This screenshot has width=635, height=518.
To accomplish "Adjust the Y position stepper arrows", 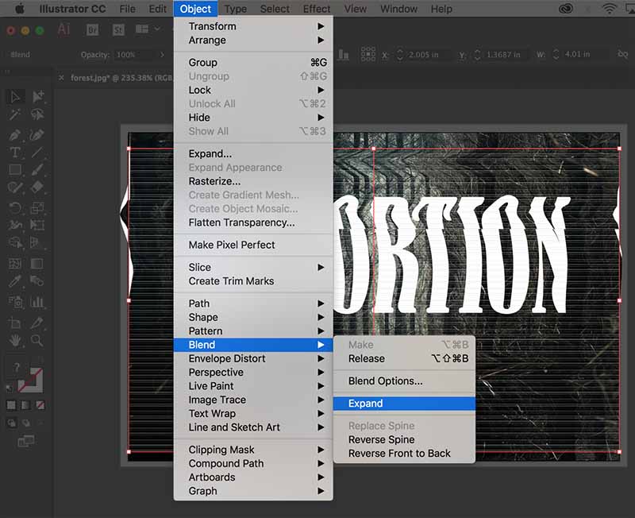I will 478,54.
